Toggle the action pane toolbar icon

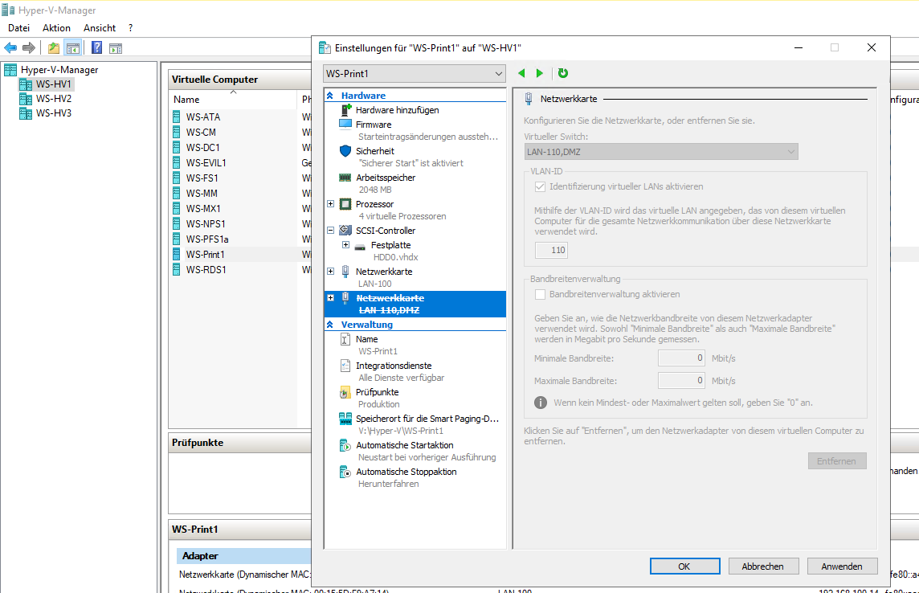(x=116, y=48)
